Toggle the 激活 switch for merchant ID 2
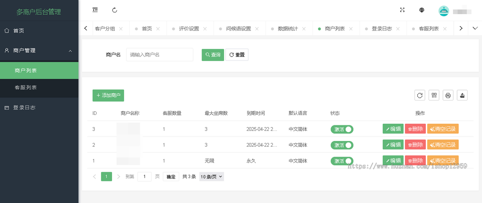 click(342, 145)
